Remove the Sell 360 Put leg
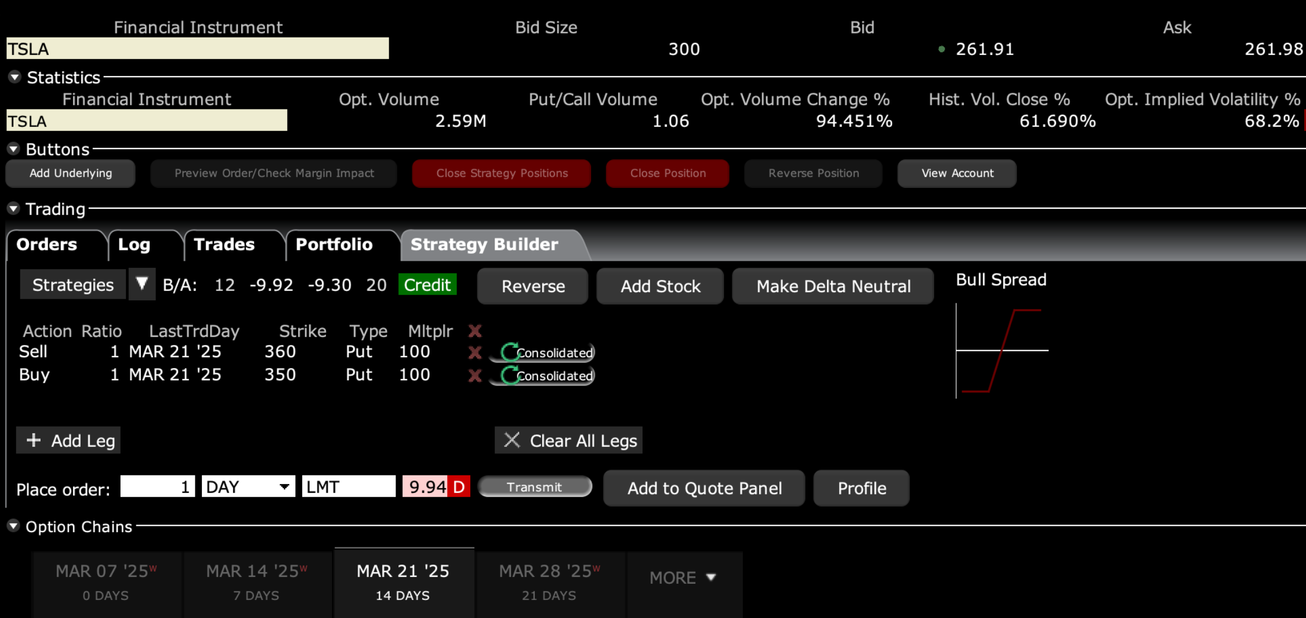The image size is (1306, 618). (x=474, y=352)
